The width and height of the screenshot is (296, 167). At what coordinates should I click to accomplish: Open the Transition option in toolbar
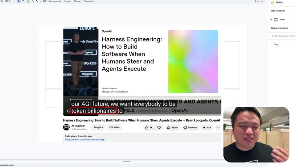[x=89, y=1]
